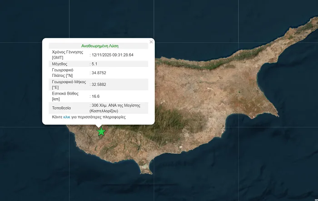Click 'Καστελλορίζου' in the location text

pyautogui.click(x=105, y=111)
